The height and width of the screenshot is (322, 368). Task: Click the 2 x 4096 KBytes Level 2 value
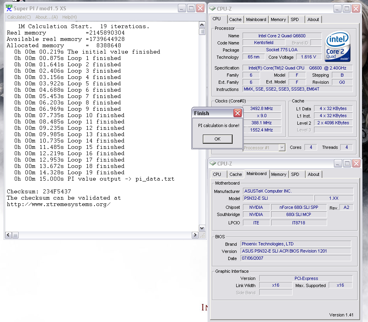pos(333,123)
